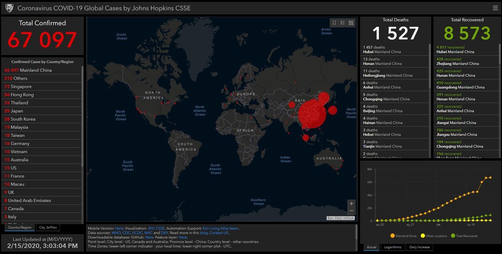
Task: Click the Contact US link
Action: [x=219, y=233]
